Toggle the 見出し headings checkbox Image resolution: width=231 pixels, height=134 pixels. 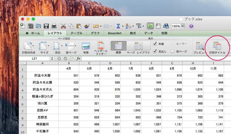coord(155,51)
